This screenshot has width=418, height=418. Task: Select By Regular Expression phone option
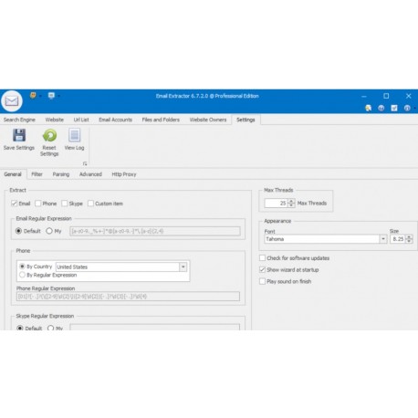coord(22,275)
